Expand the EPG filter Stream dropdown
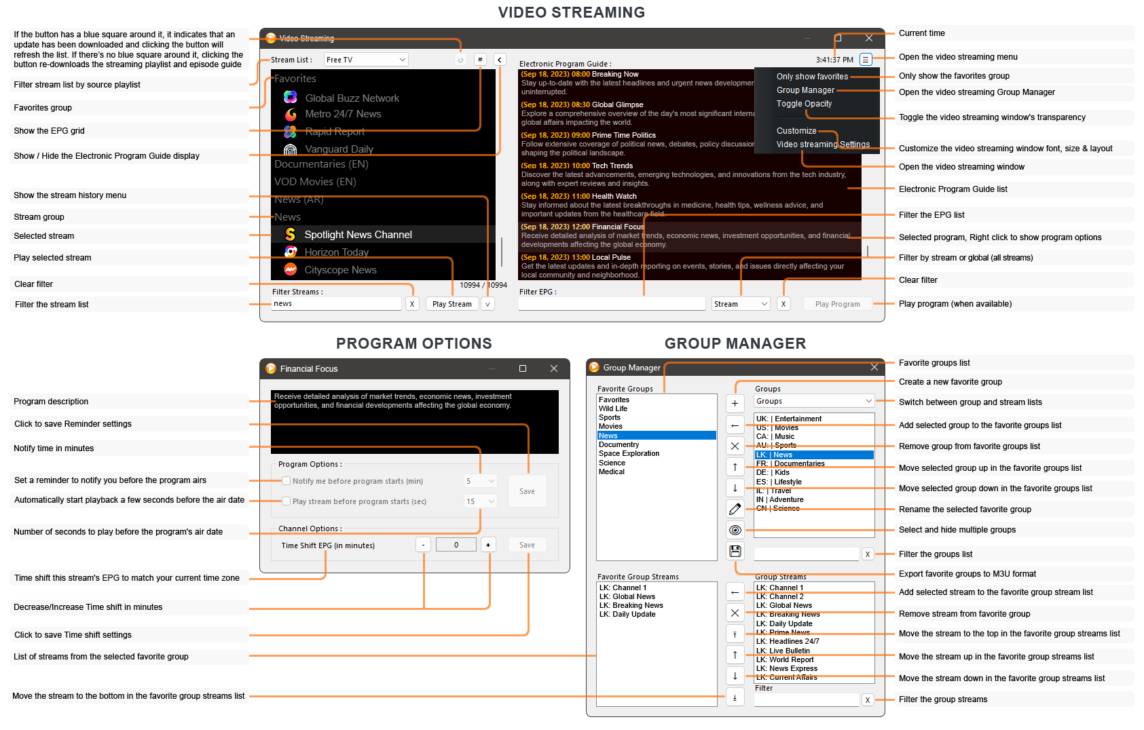 [741, 304]
